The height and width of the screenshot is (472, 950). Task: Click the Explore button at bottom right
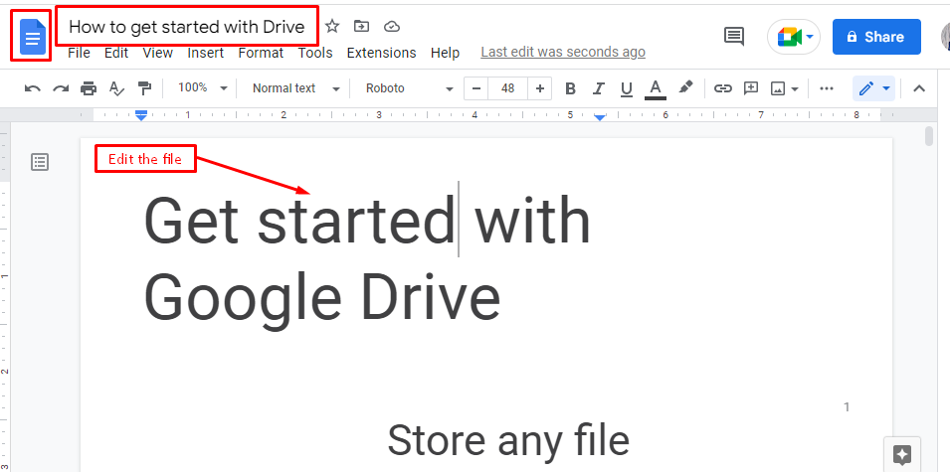click(x=902, y=454)
